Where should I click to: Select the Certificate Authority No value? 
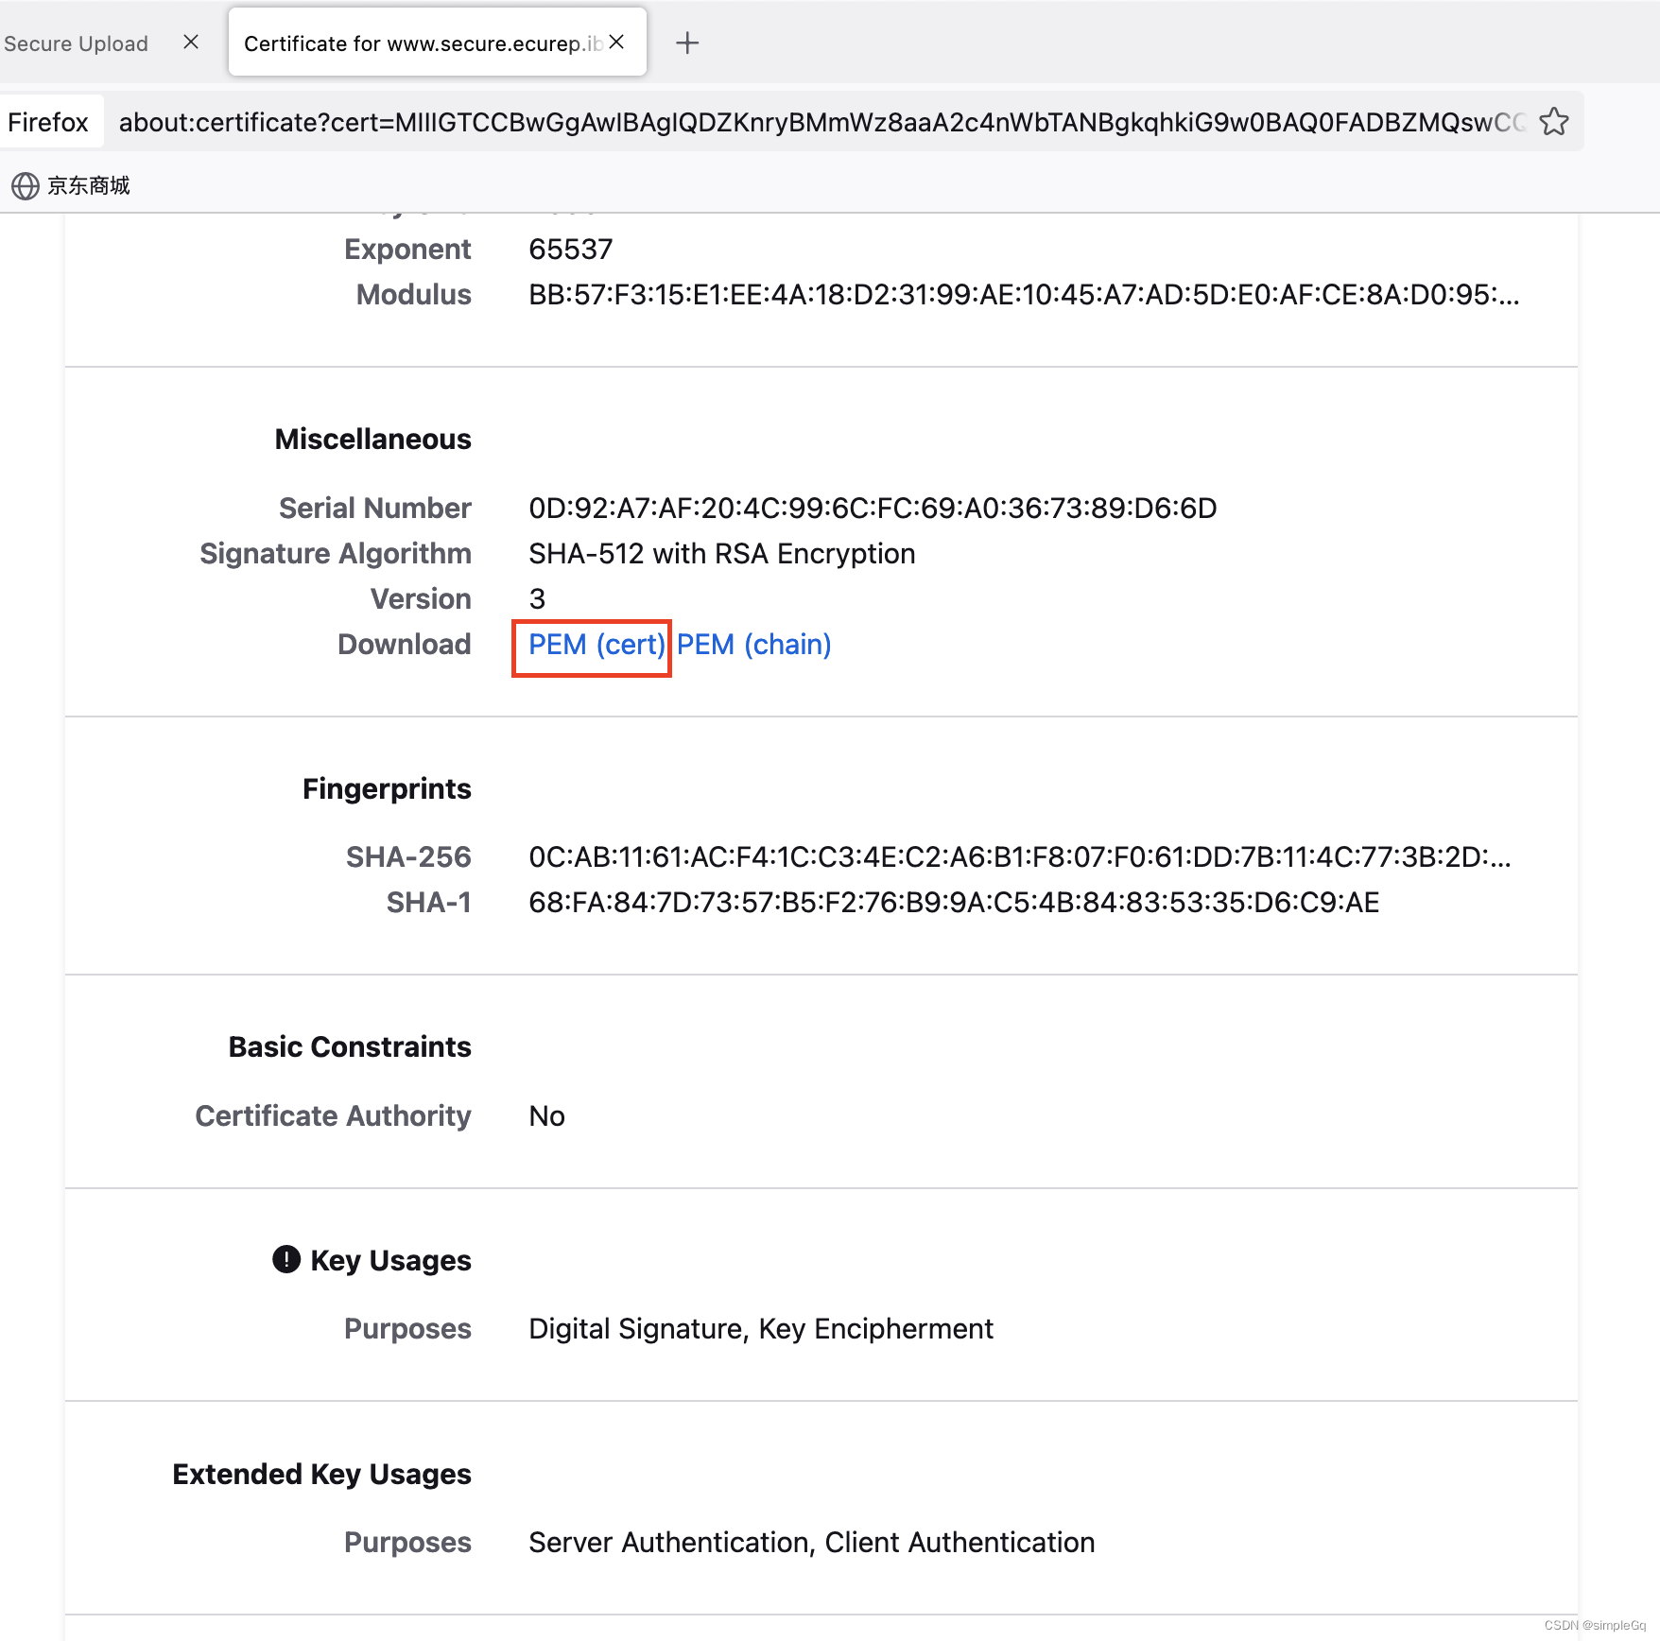pyautogui.click(x=546, y=1116)
